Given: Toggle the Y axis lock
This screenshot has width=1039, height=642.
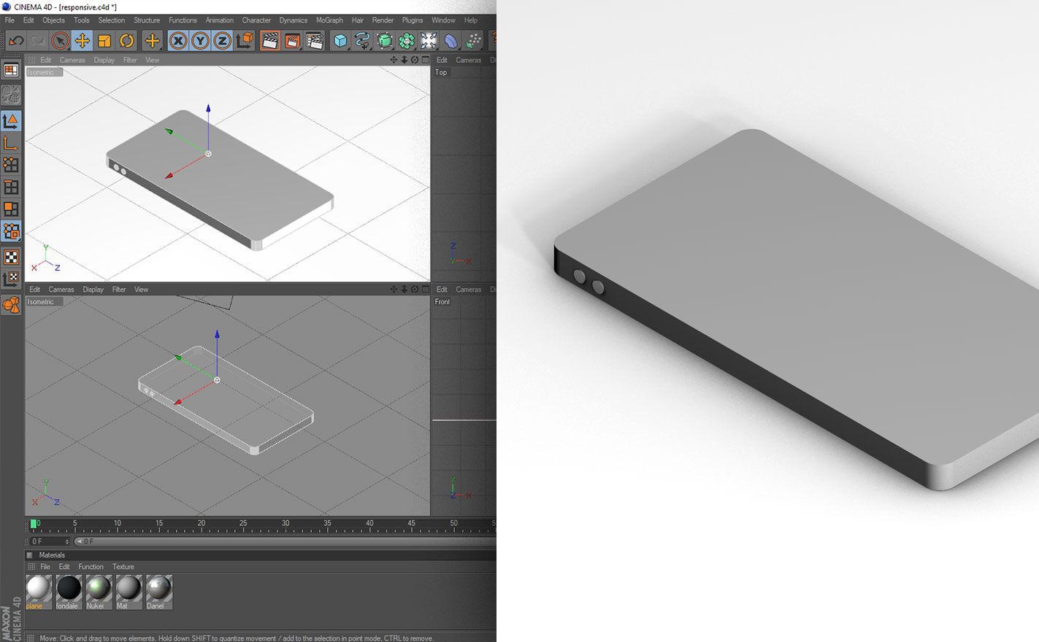Looking at the screenshot, I should point(201,42).
